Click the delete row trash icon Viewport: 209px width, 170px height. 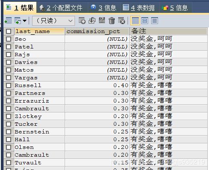112,21
